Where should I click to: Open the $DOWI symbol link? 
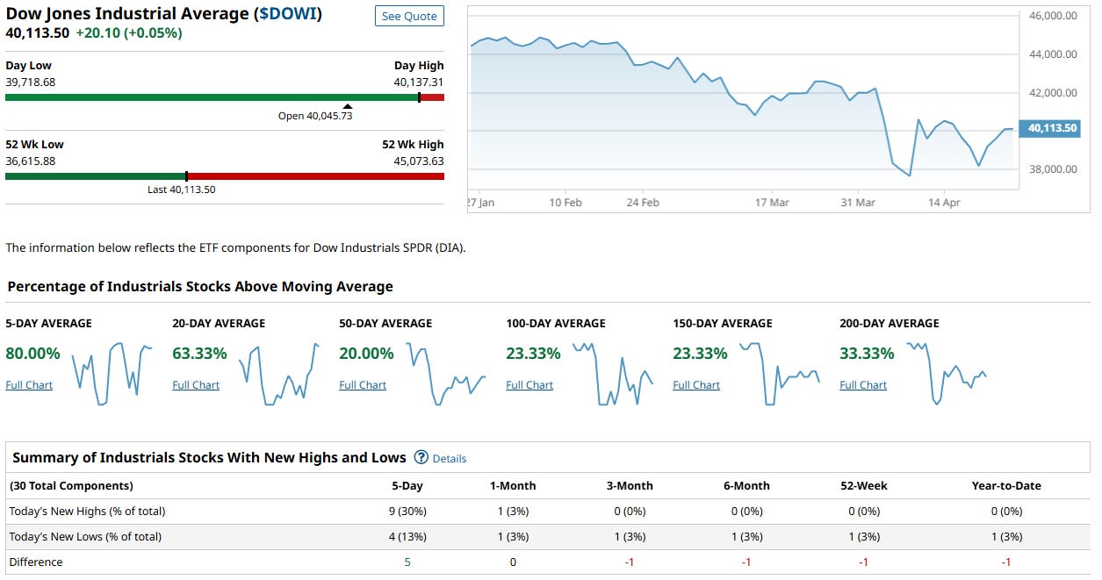pos(287,14)
